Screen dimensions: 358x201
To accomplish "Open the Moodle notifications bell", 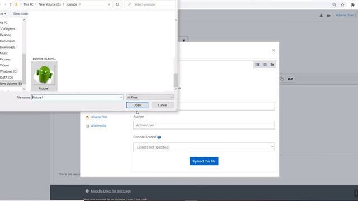I will [321, 16].
